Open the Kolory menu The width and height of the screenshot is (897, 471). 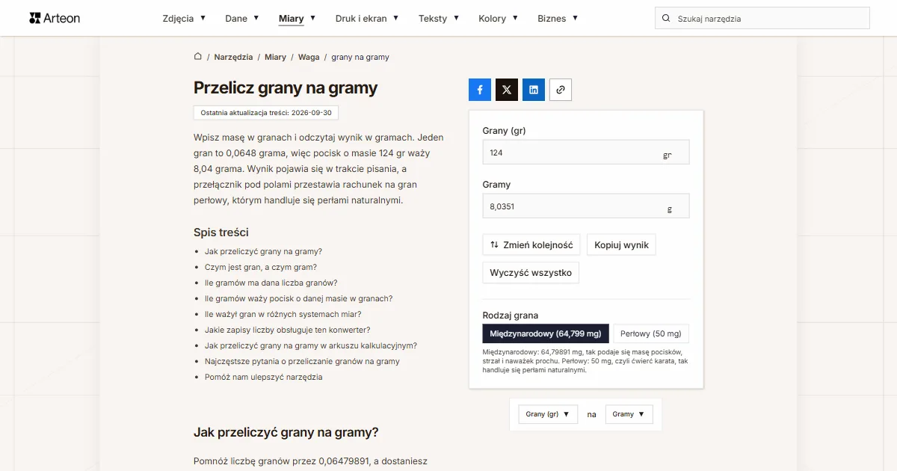(499, 19)
